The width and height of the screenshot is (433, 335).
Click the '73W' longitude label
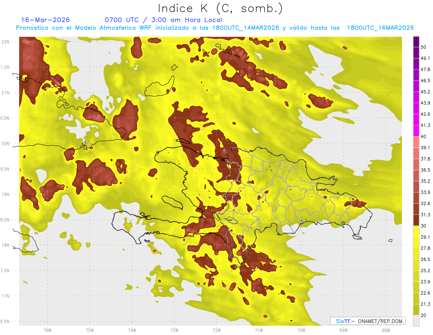(x=174, y=330)
